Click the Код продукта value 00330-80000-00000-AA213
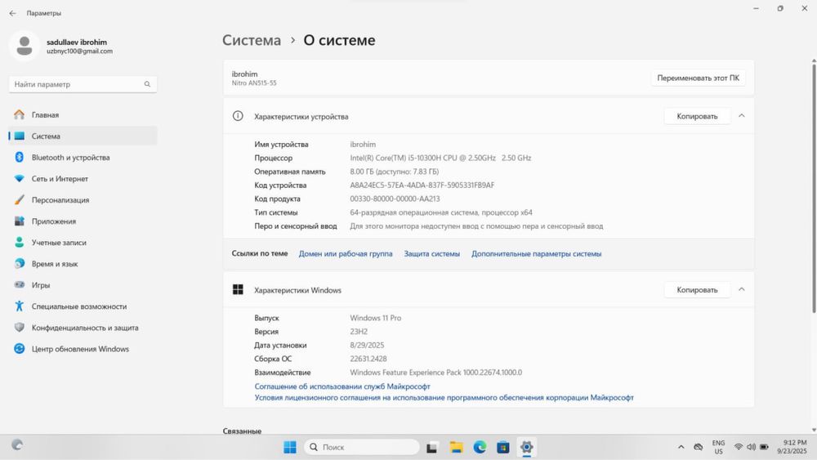This screenshot has height=460, width=817. point(395,199)
